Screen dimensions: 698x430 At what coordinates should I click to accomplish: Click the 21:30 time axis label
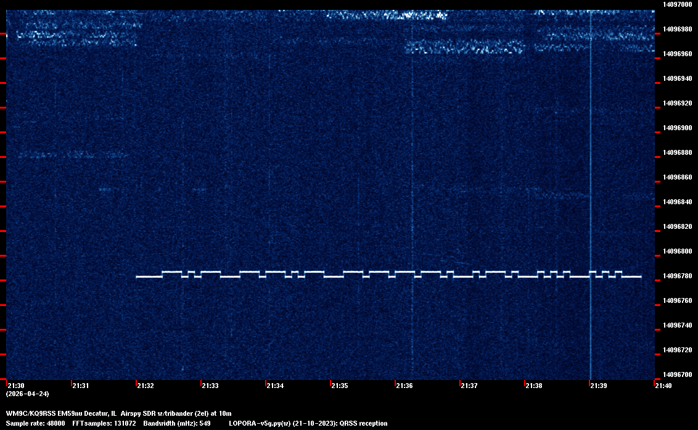click(x=17, y=386)
